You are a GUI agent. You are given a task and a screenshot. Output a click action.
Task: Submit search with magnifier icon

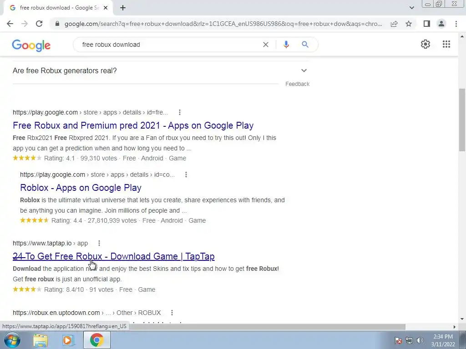pos(305,45)
